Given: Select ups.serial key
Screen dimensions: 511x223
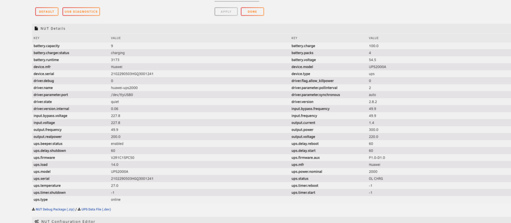Looking at the screenshot, I should pos(42,179).
